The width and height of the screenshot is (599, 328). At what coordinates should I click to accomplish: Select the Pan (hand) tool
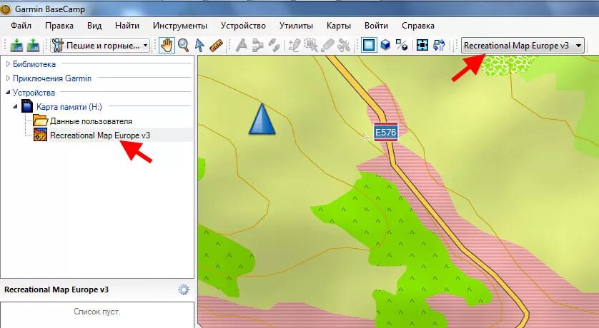(167, 46)
